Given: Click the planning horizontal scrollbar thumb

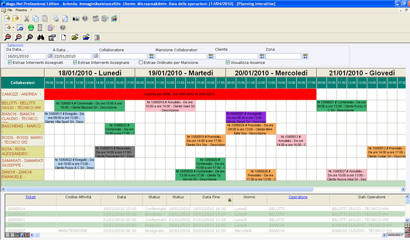Looking at the screenshot, I should 159,189.
